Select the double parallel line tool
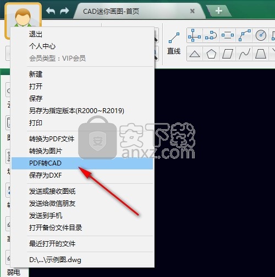Screen dimensions: 275x277 [x=228, y=35]
